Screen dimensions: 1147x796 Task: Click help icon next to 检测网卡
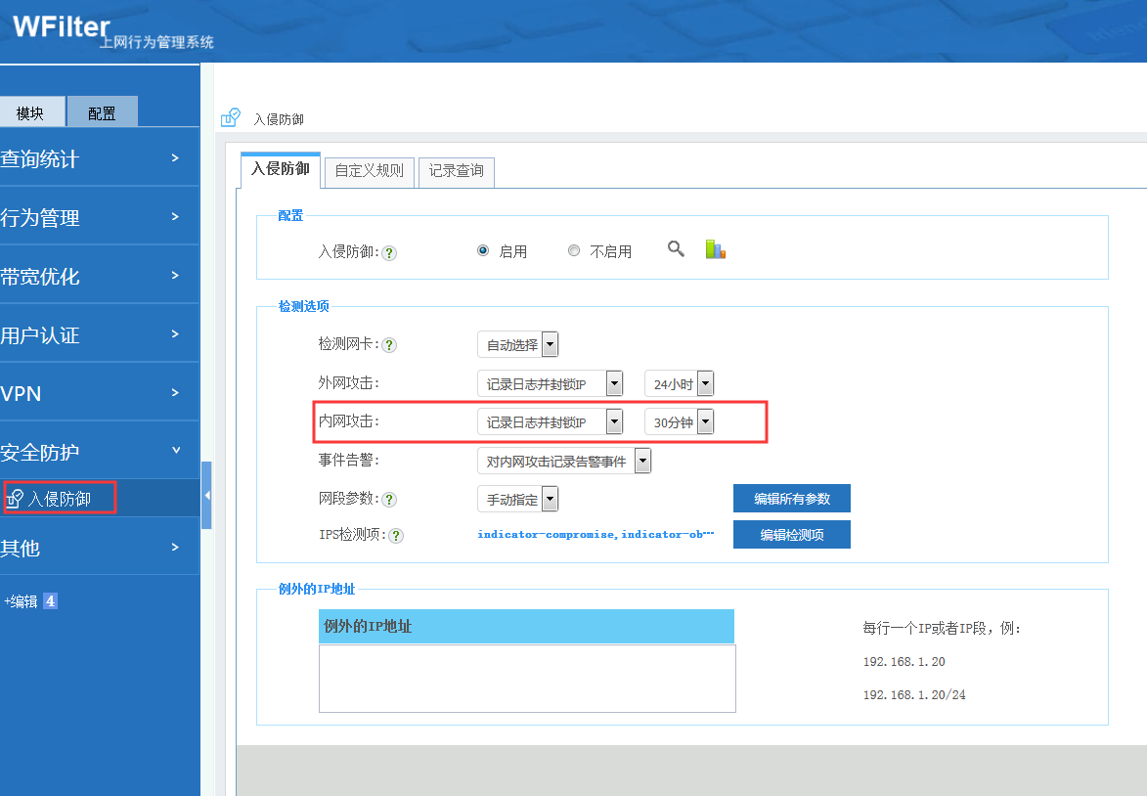point(389,345)
